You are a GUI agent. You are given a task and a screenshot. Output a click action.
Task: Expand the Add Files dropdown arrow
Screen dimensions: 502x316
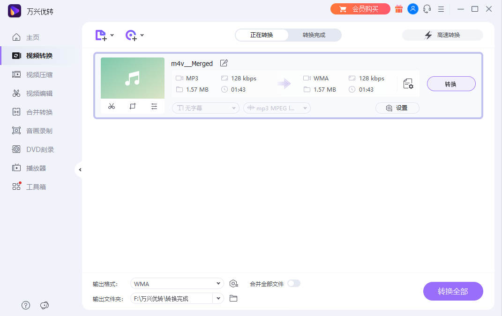pyautogui.click(x=112, y=35)
